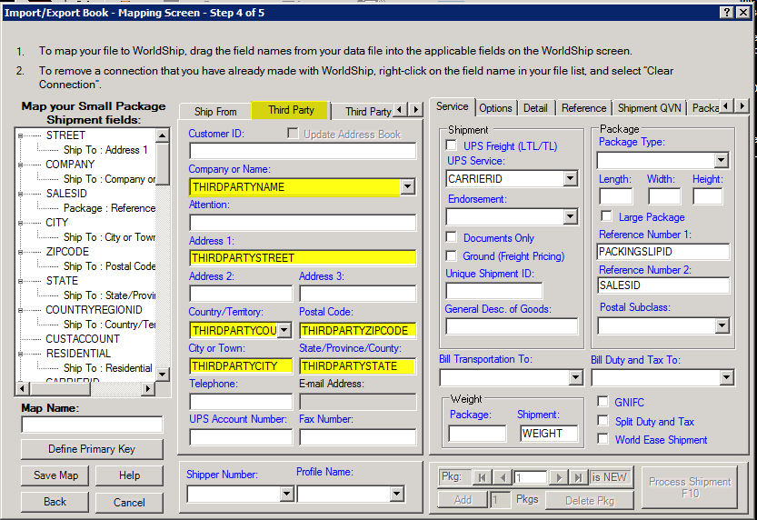Switch to the Ship From tab
Viewport: 757px width, 520px height.
[215, 111]
